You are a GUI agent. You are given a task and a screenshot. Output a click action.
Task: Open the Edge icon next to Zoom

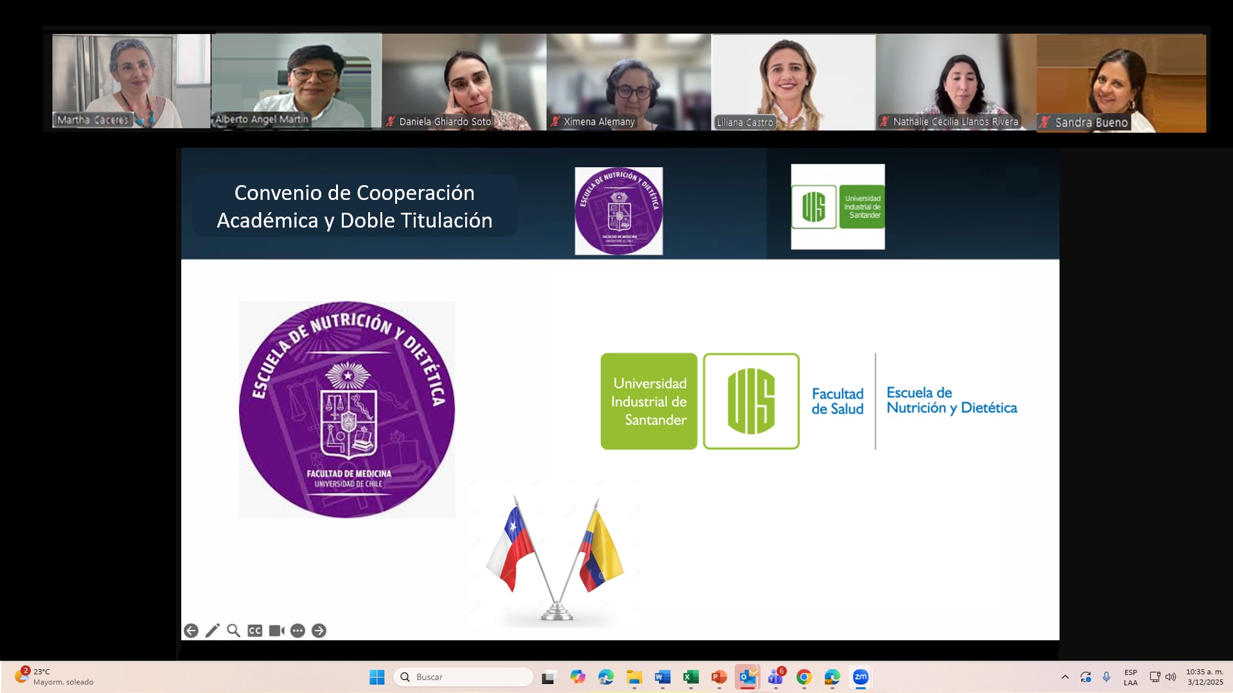(x=832, y=677)
